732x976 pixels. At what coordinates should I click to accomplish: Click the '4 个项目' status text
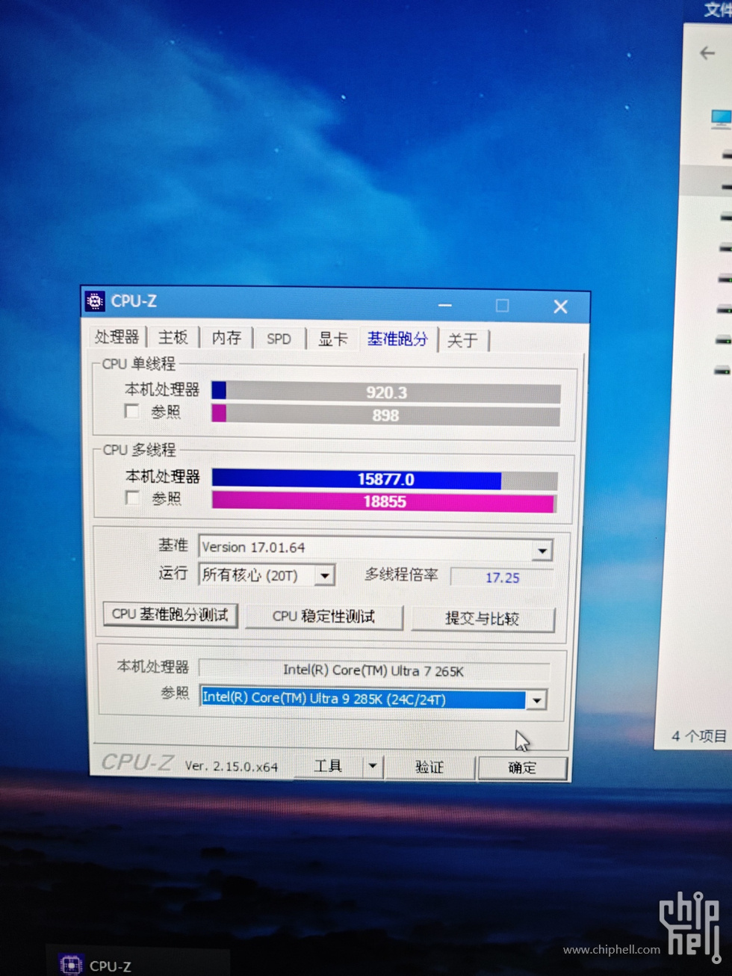tap(698, 736)
